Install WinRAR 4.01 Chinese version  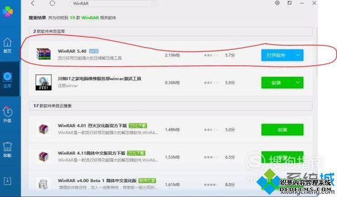click(282, 130)
